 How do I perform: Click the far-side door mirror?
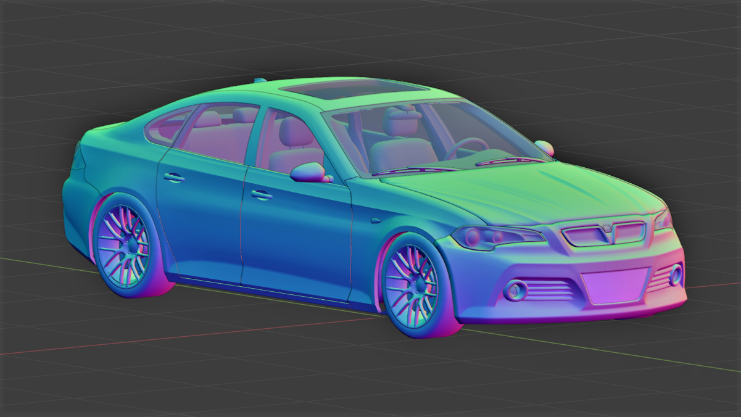[x=544, y=147]
